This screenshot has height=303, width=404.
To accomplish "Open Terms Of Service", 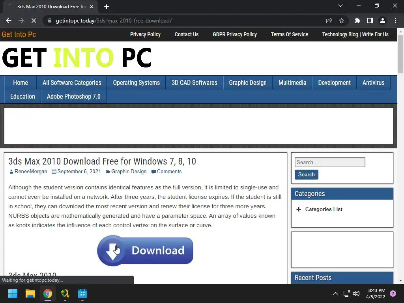I will 289,34.
